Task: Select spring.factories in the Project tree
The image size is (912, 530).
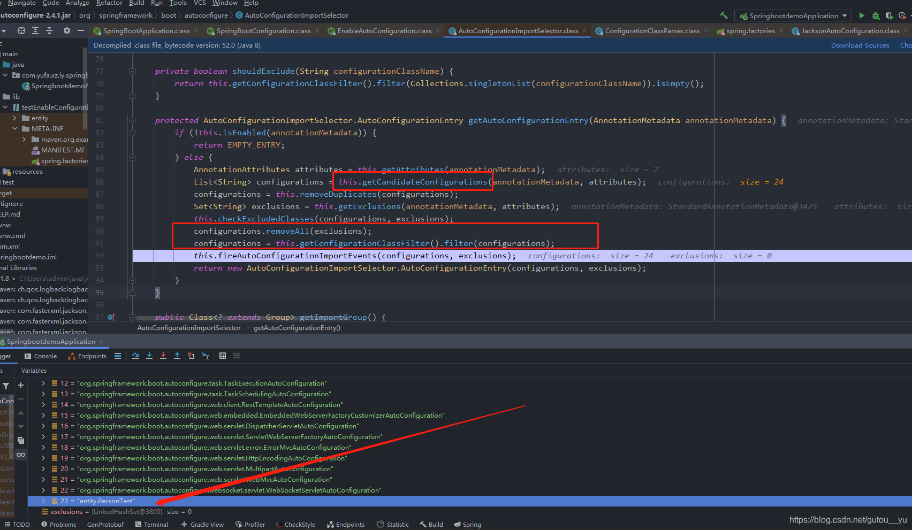Action: tap(59, 160)
